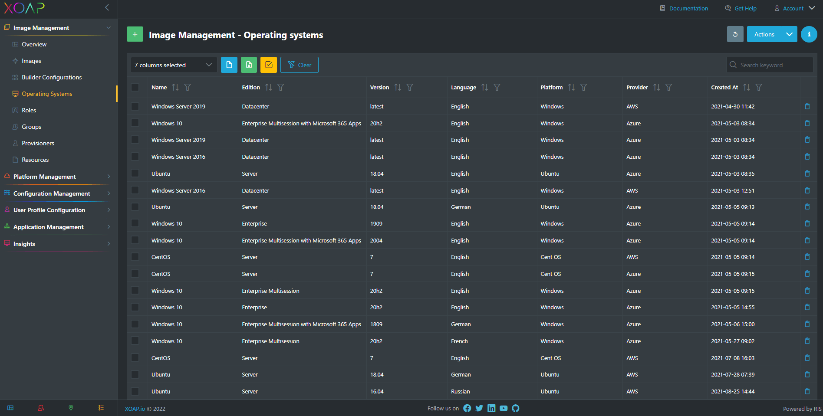Check the Windows 10 French Multisession row
The width and height of the screenshot is (823, 416).
pyautogui.click(x=135, y=341)
